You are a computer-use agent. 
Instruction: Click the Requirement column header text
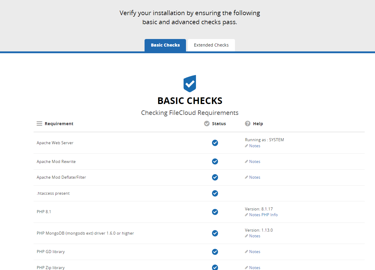click(59, 124)
